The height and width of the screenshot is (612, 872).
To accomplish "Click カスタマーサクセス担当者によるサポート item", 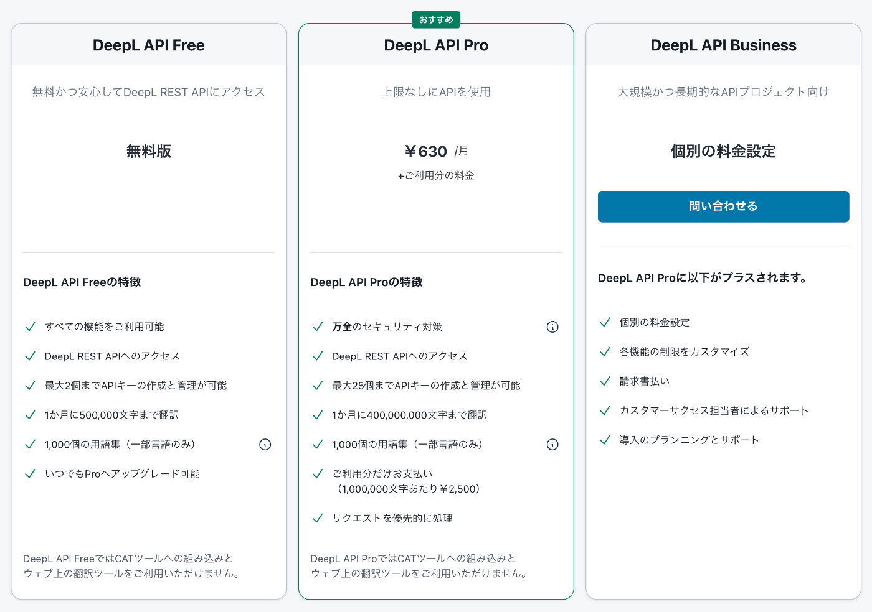I will coord(714,410).
